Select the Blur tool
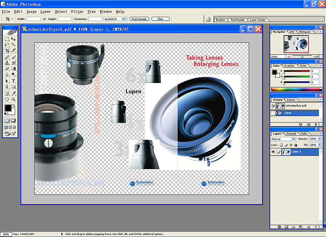Screen dimensions: 326x237 tap(7, 74)
